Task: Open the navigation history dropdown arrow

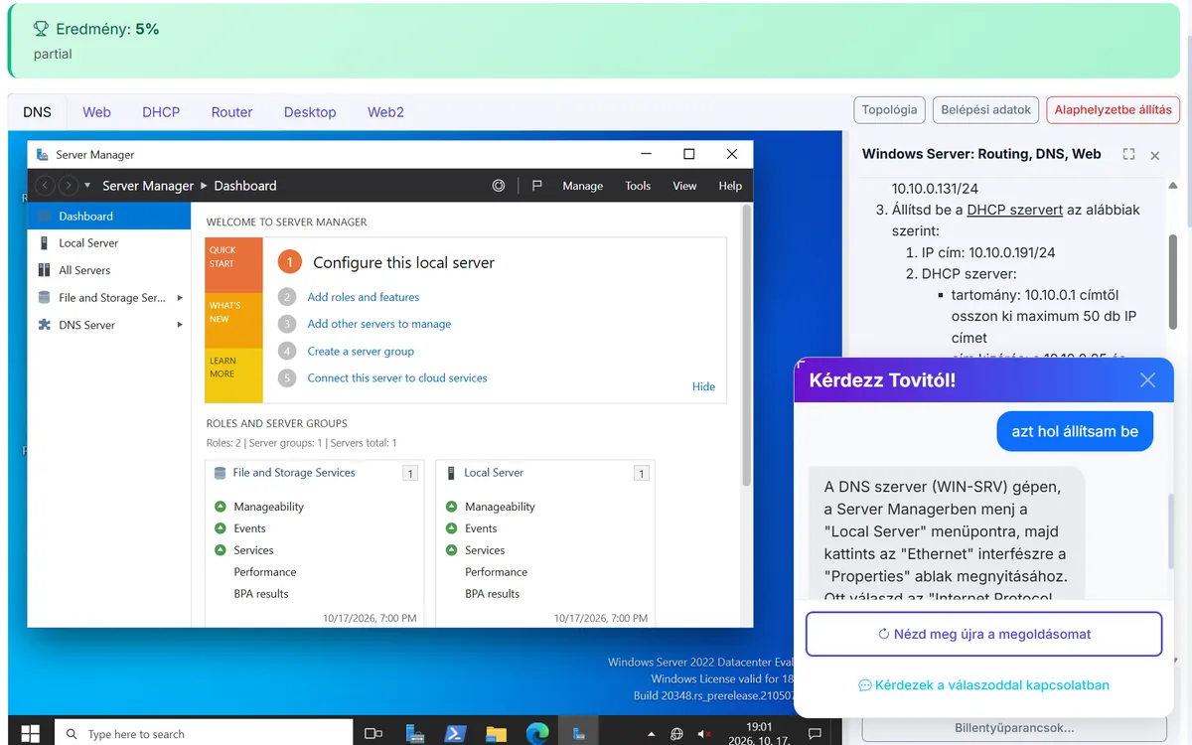Action: click(x=87, y=186)
